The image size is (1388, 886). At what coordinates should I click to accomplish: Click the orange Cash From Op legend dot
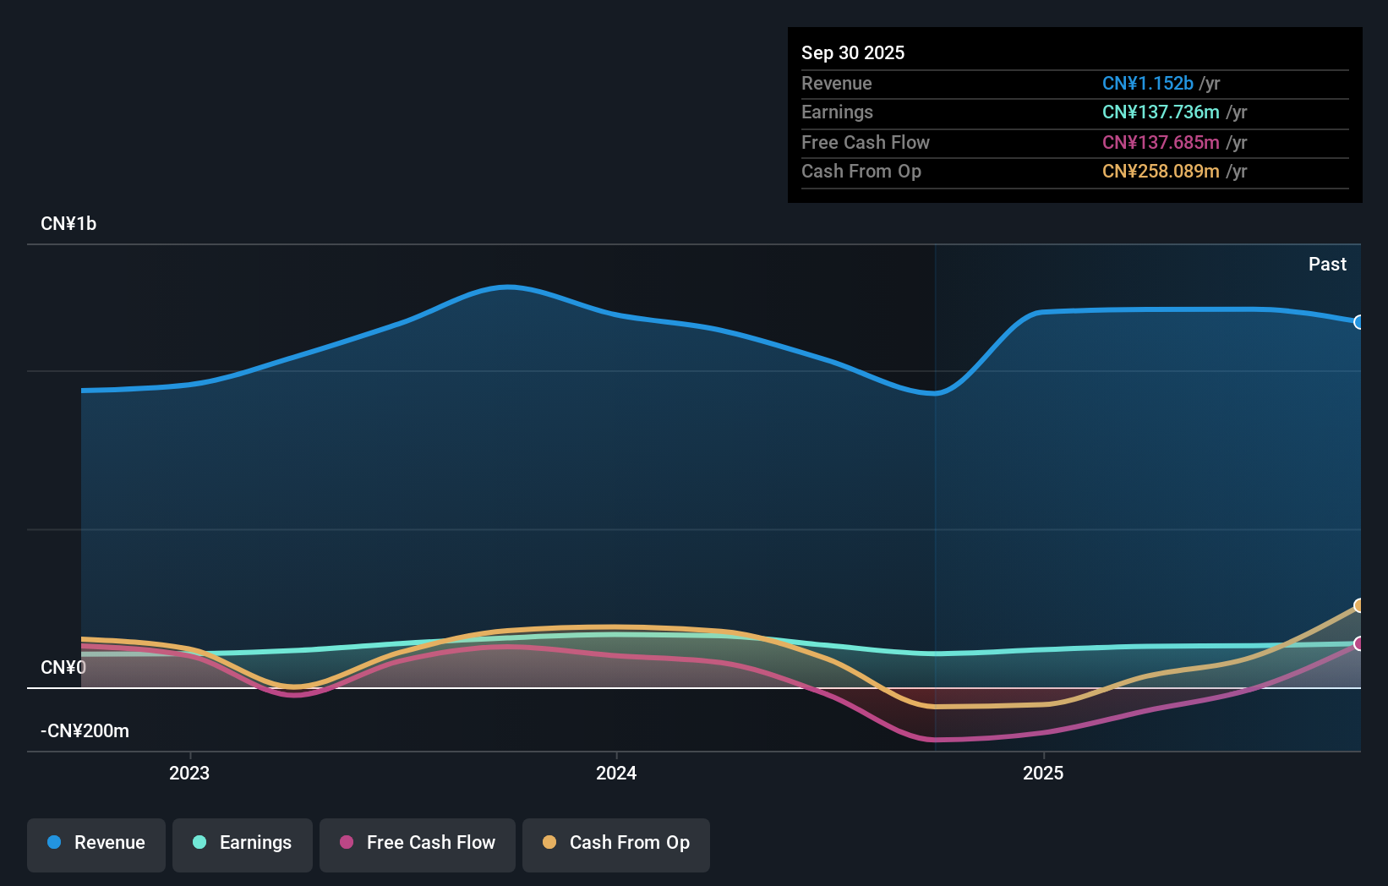coord(550,843)
